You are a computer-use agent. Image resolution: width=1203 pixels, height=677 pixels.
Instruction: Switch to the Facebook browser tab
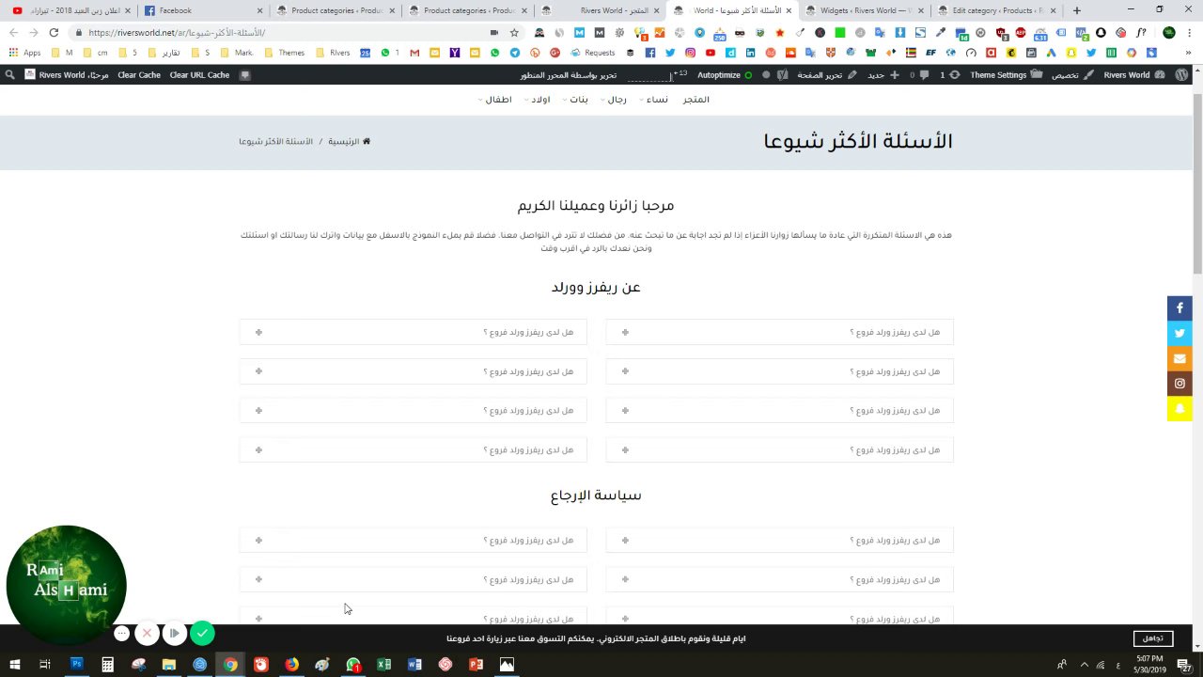pyautogui.click(x=202, y=10)
